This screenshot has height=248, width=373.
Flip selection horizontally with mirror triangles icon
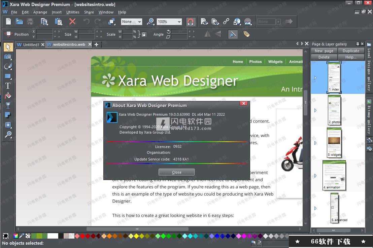(x=207, y=34)
